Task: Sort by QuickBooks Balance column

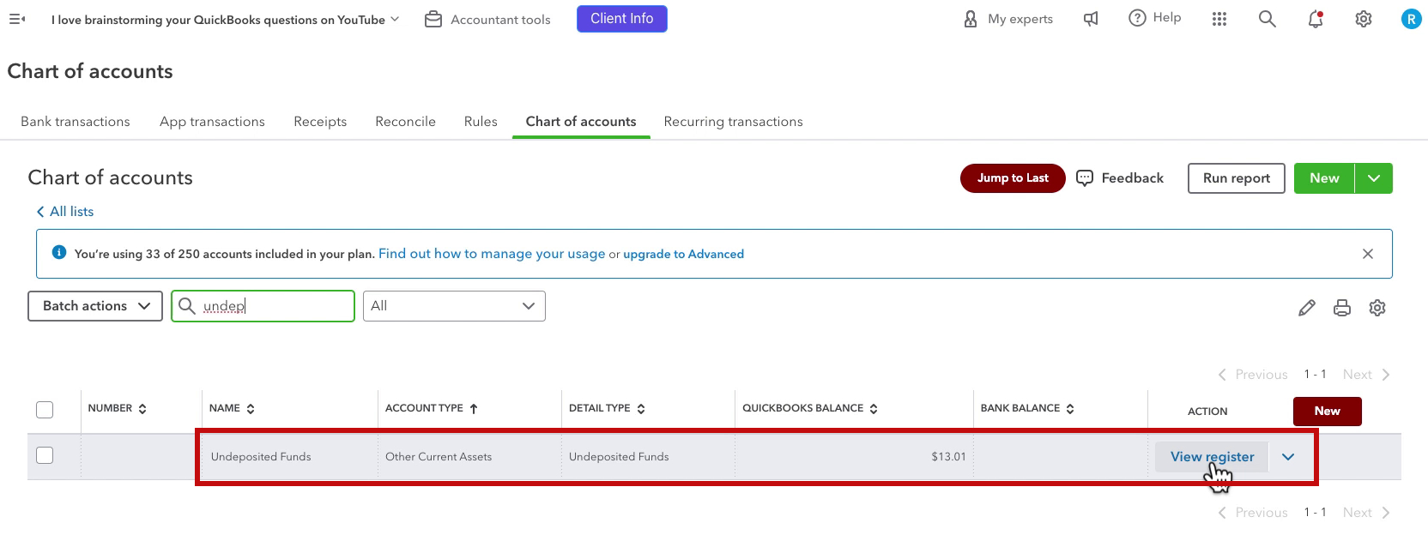Action: point(809,409)
